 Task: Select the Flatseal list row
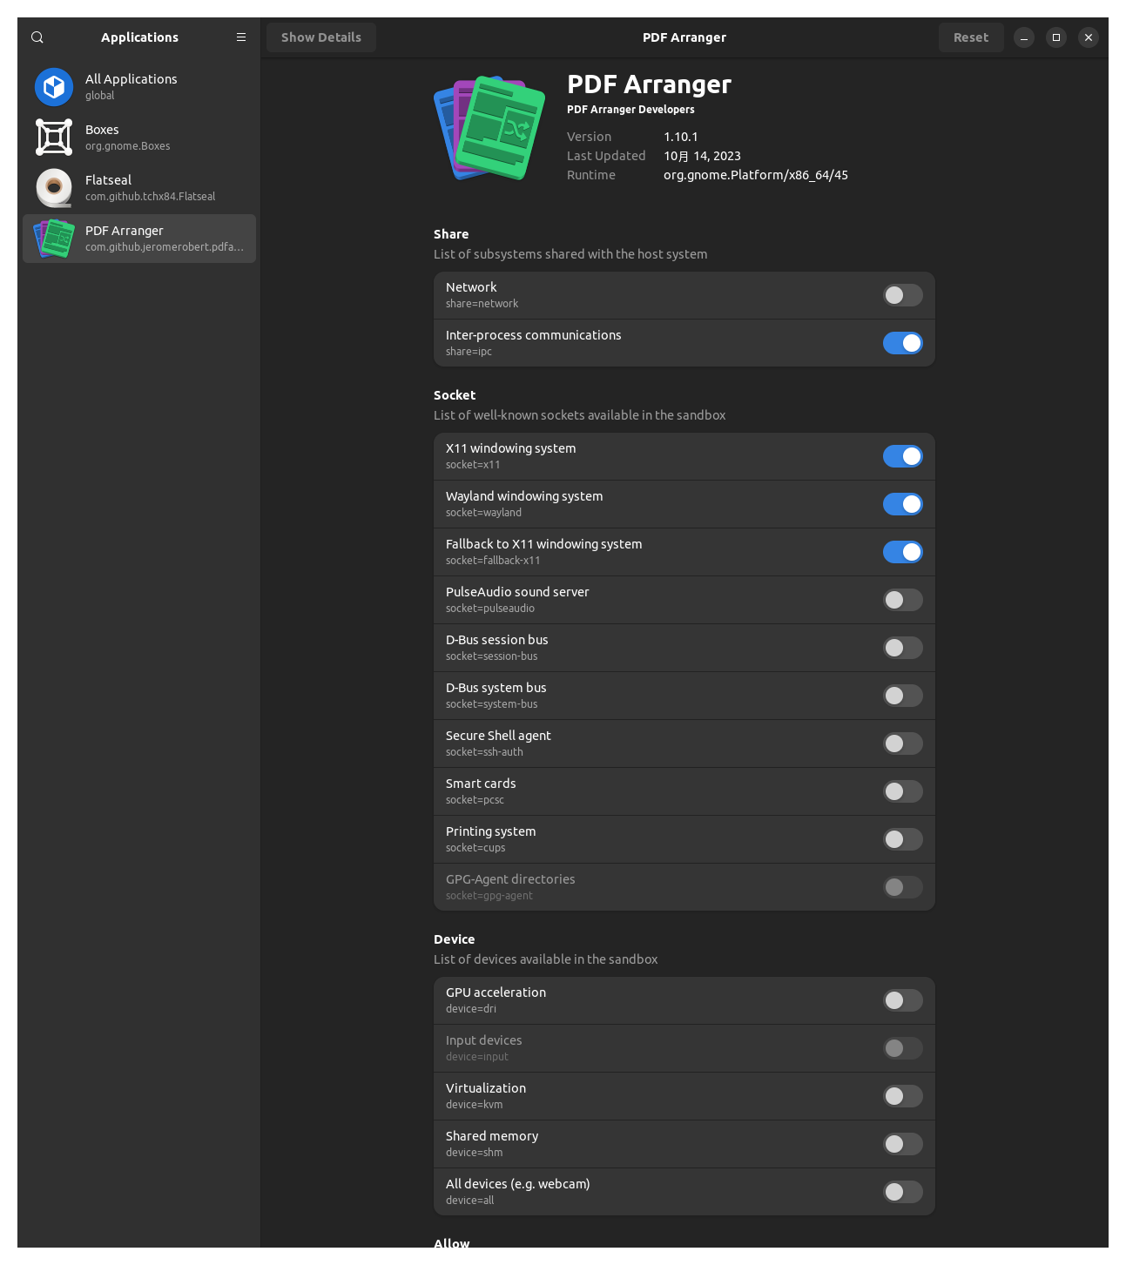[139, 188]
